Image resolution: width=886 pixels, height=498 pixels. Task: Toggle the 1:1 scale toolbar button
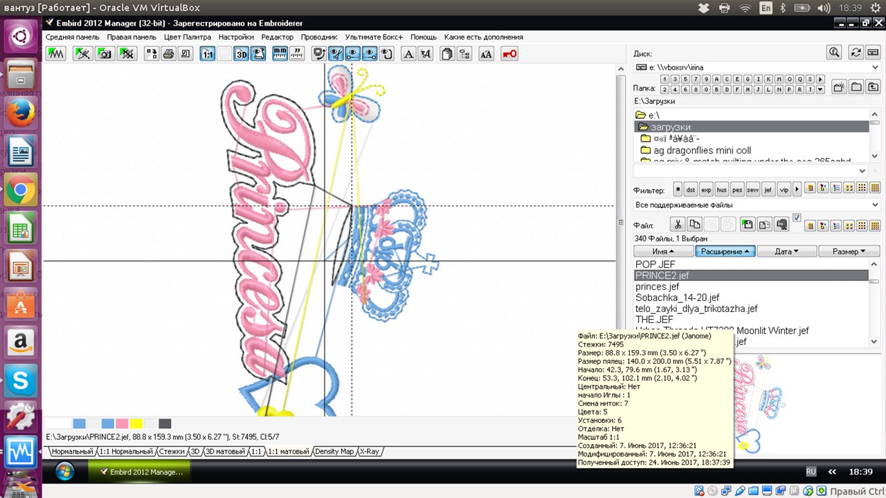[208, 54]
